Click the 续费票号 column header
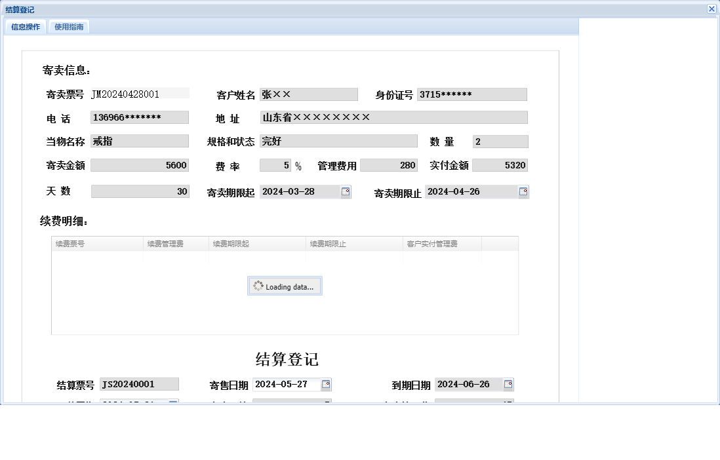The height and width of the screenshot is (460, 720). point(98,242)
